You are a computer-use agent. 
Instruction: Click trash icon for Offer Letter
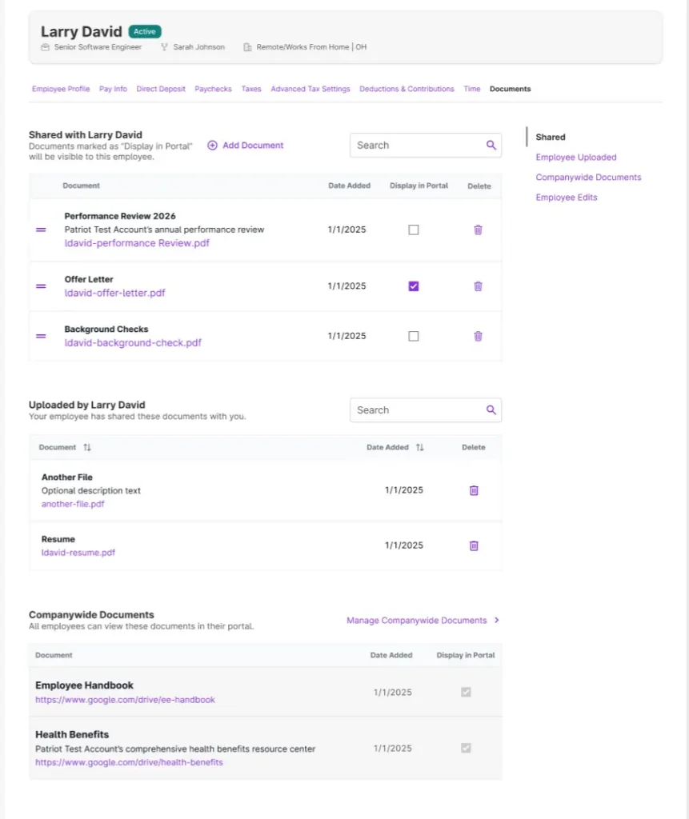pyautogui.click(x=478, y=286)
